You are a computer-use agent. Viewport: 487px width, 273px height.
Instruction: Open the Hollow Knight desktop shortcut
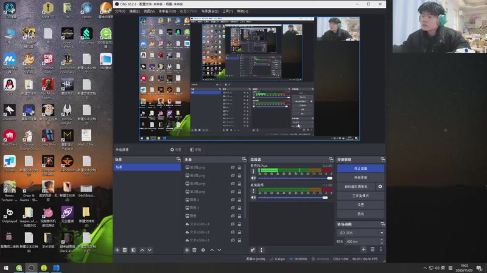tap(68, 114)
